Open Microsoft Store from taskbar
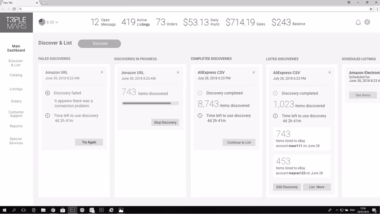380x214 pixels. click(63, 210)
